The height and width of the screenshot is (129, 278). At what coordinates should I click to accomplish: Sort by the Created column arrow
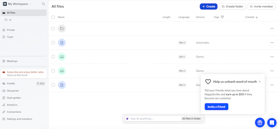(x=257, y=17)
